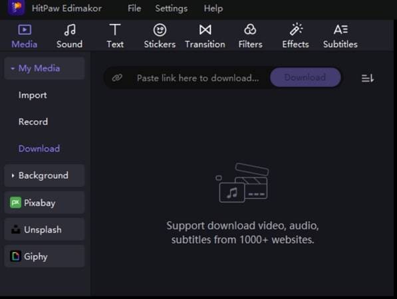Expand the Background section
Image resolution: width=397 pixels, height=299 pixels.
(x=45, y=175)
